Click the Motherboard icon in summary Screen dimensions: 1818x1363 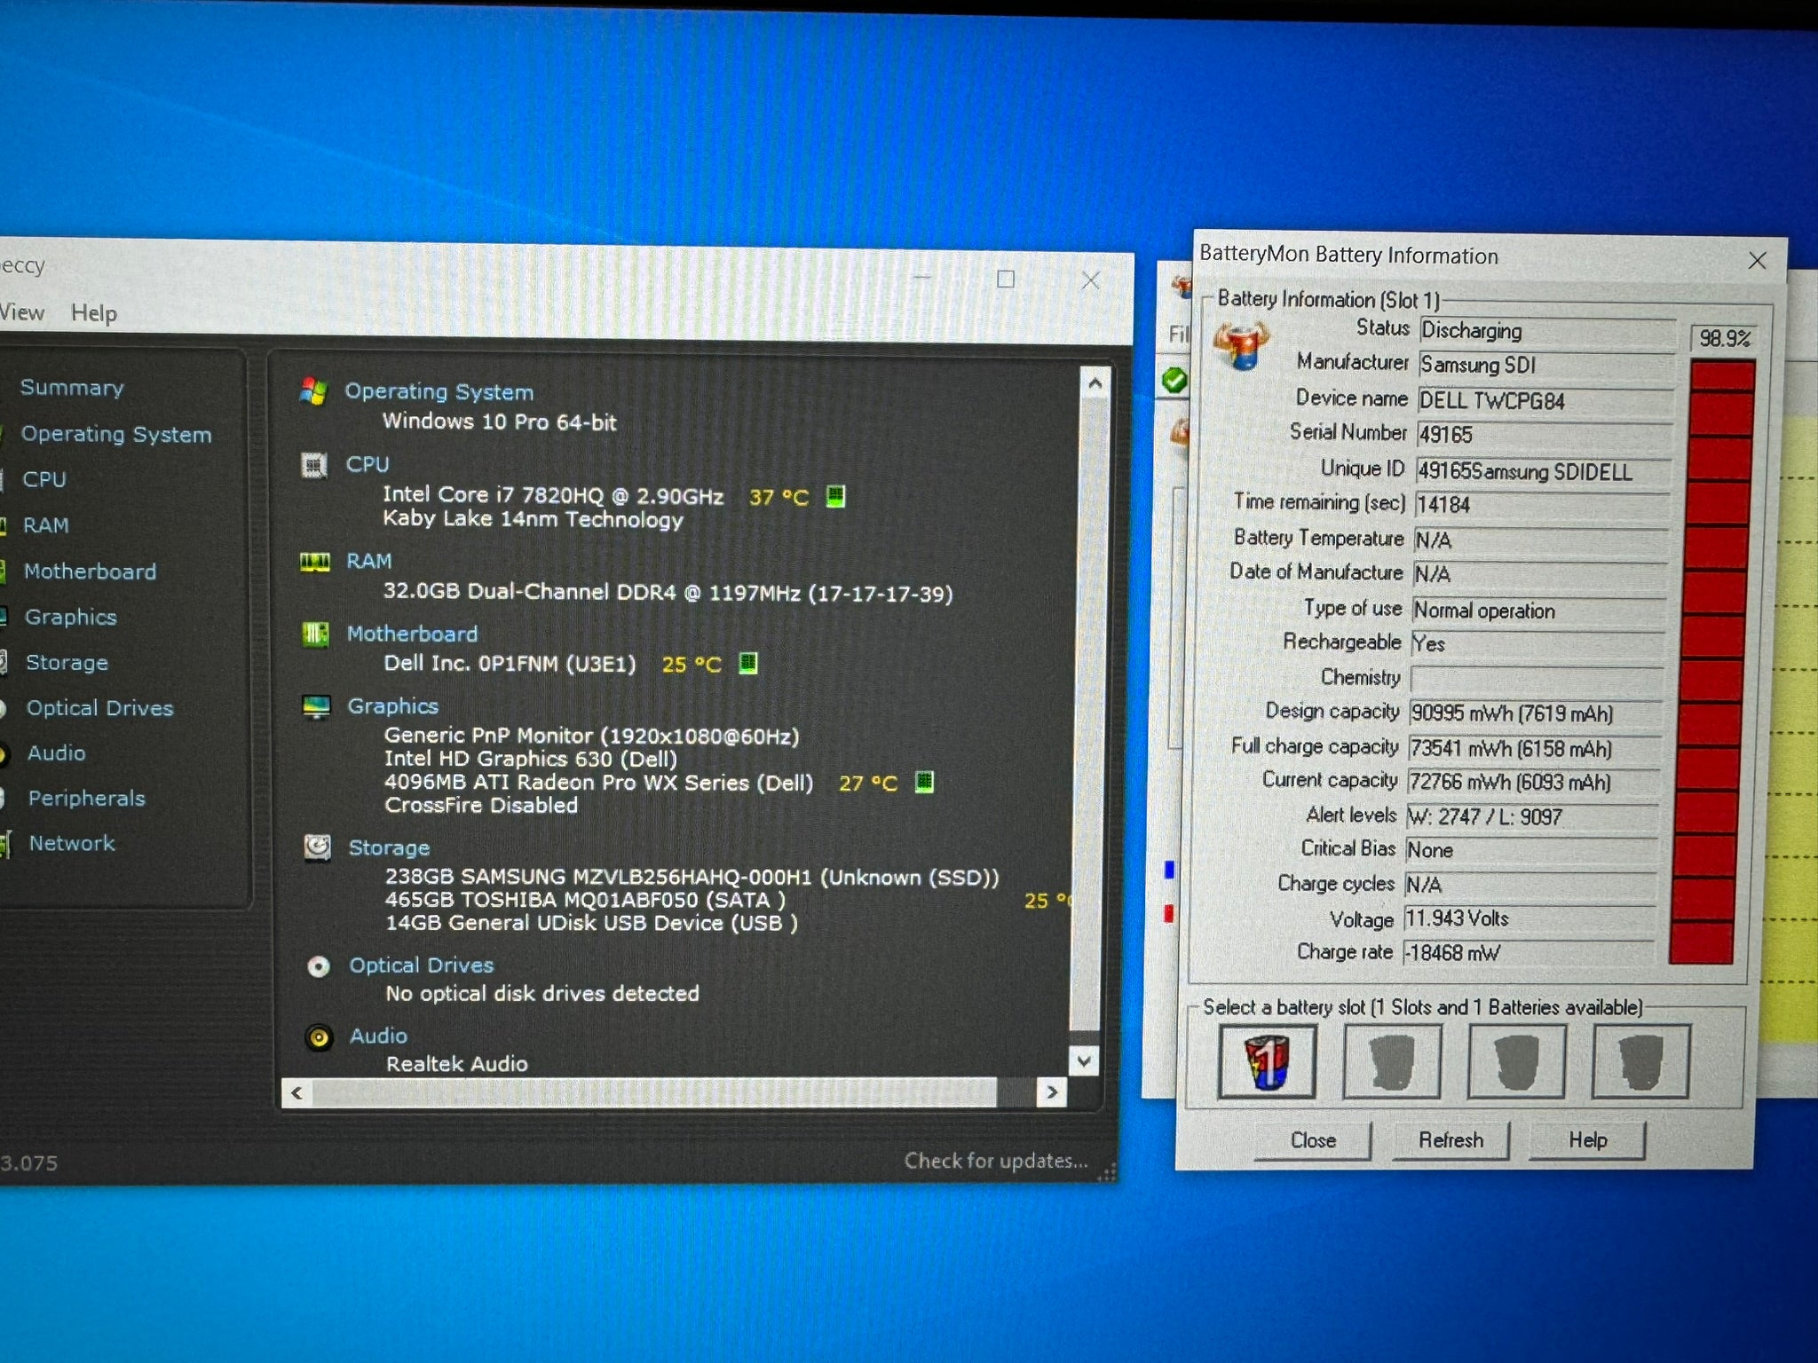[x=315, y=634]
